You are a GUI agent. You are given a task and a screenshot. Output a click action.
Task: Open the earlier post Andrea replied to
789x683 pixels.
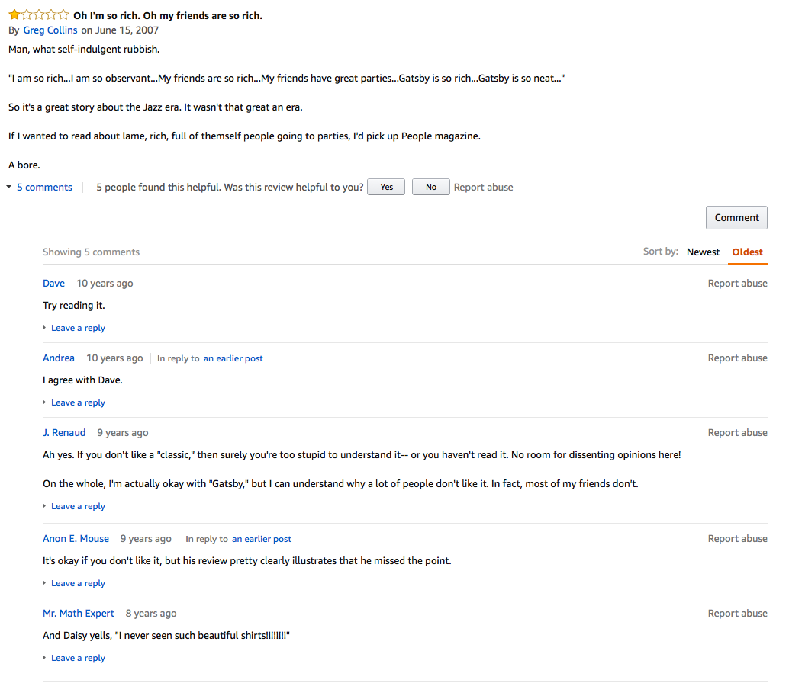233,358
